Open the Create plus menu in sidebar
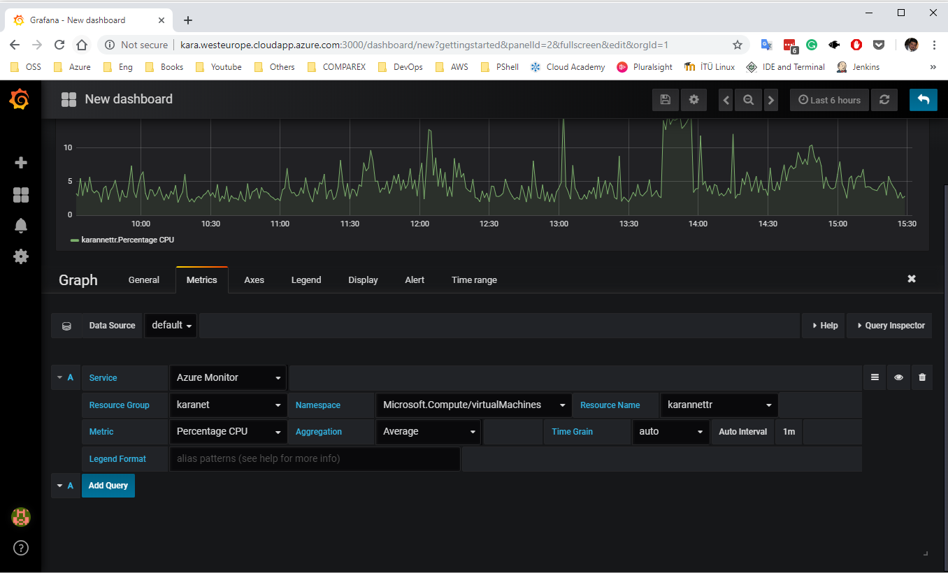This screenshot has height=573, width=948. (21, 163)
